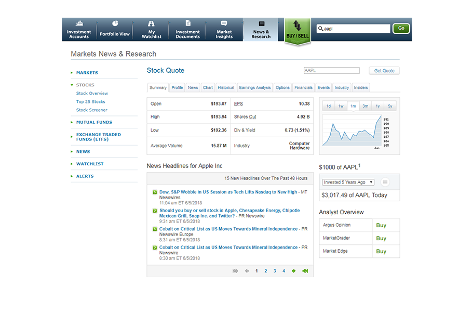
Task: Switch to the Industry tab
Action: 342,88
